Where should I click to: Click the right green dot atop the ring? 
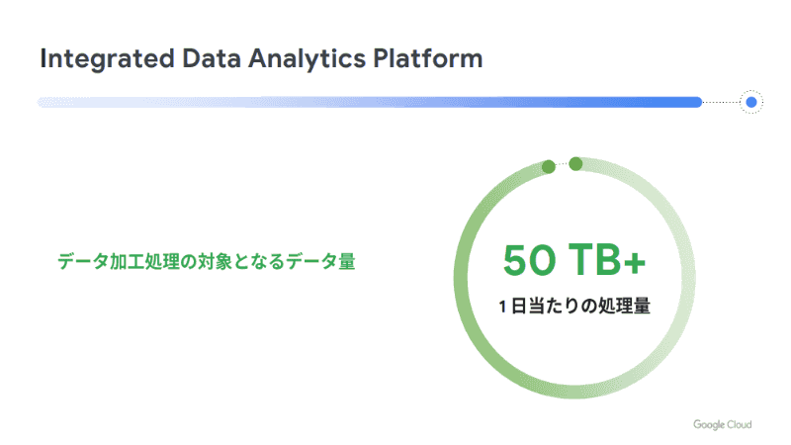pyautogui.click(x=575, y=163)
